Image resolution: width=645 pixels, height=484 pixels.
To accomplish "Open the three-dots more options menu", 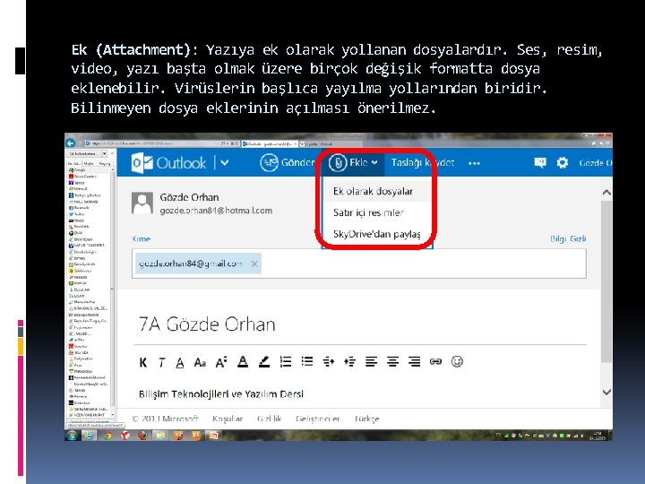I will (474, 163).
